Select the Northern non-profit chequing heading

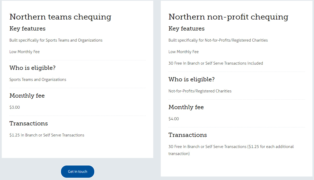click(228, 17)
